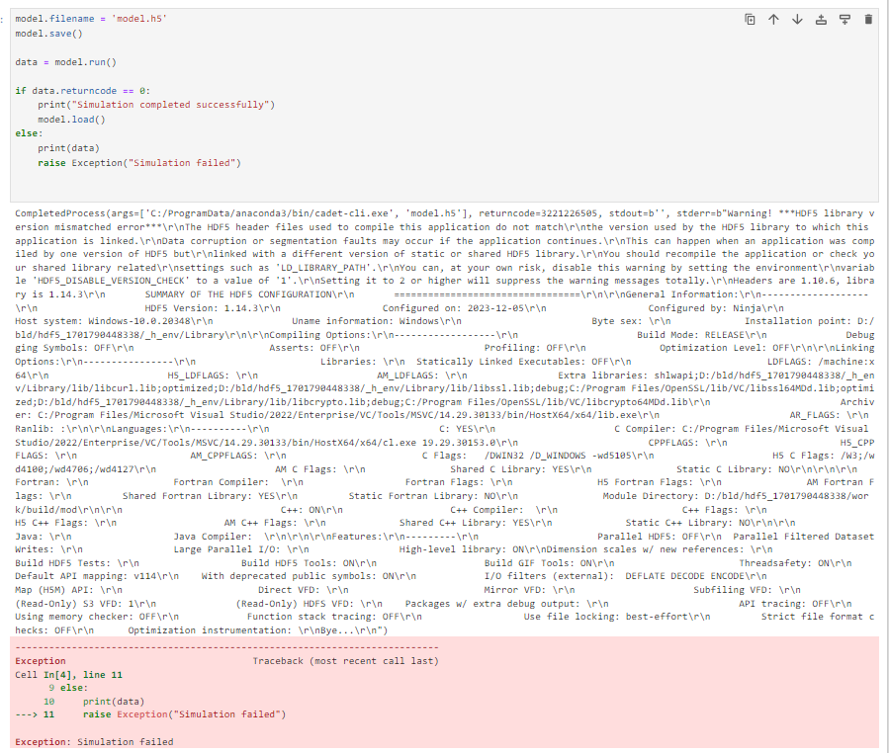The image size is (889, 753).
Task: Click 'Build Mode: RELEASE' in the output
Action: tap(690, 335)
